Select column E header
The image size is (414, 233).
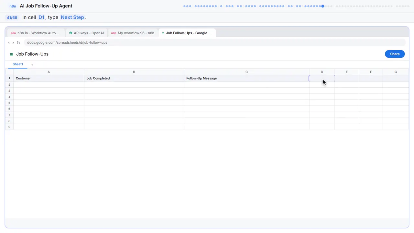coord(347,72)
